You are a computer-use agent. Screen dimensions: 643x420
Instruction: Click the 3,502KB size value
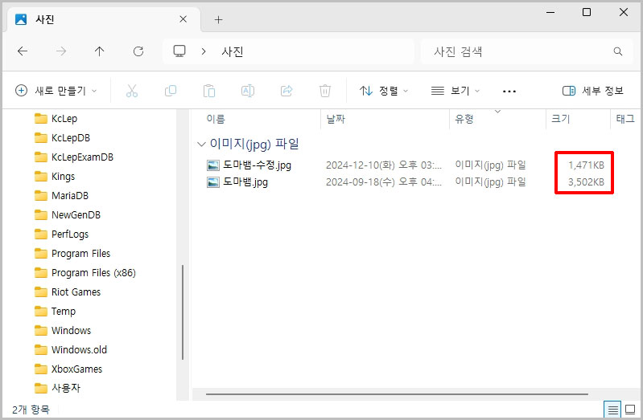click(x=586, y=181)
